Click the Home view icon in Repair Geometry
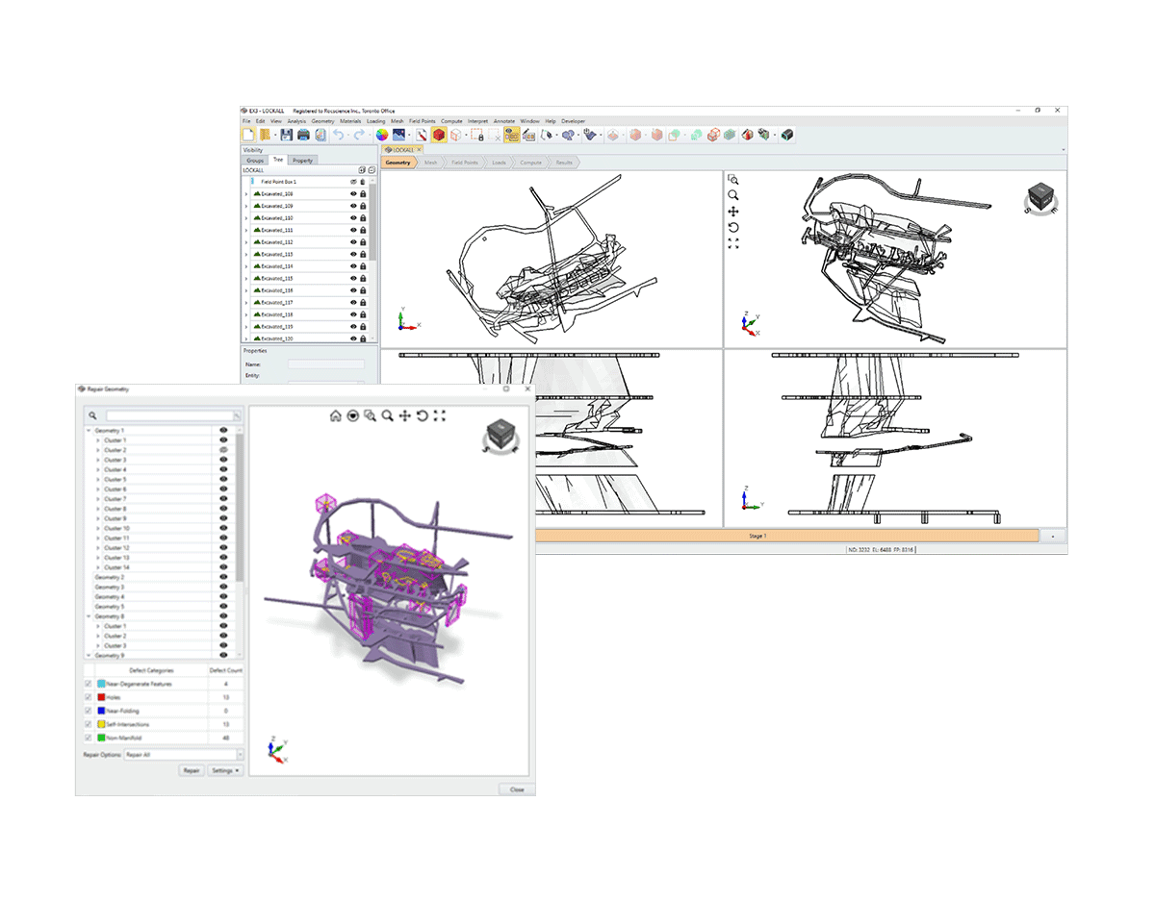 point(335,415)
